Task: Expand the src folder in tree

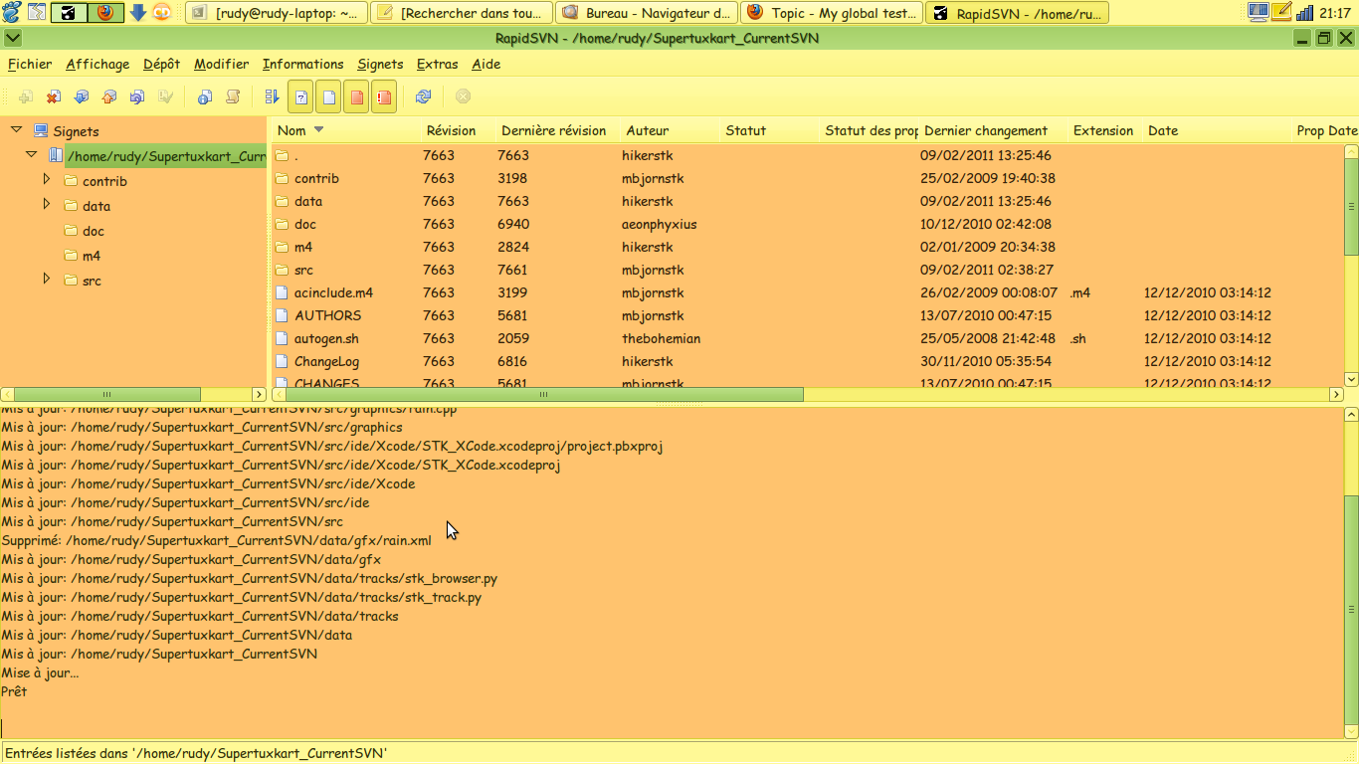Action: (x=47, y=280)
